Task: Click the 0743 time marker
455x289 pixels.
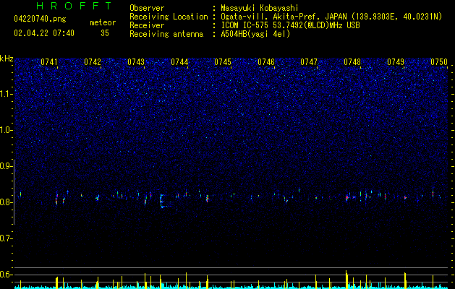Action: (136, 62)
